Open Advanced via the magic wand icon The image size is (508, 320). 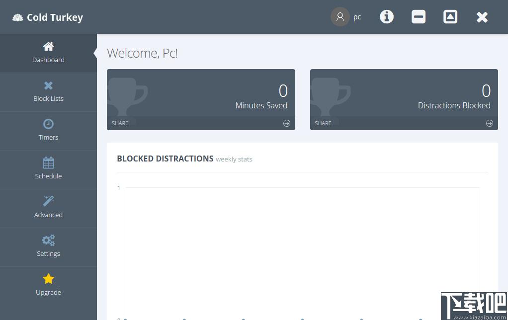tap(48, 201)
